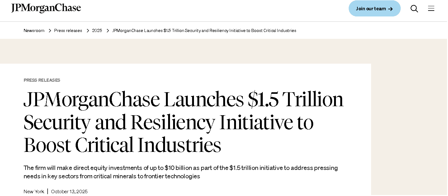Open the 2025 breadcrumb link
448x196 pixels.
pos(97,30)
